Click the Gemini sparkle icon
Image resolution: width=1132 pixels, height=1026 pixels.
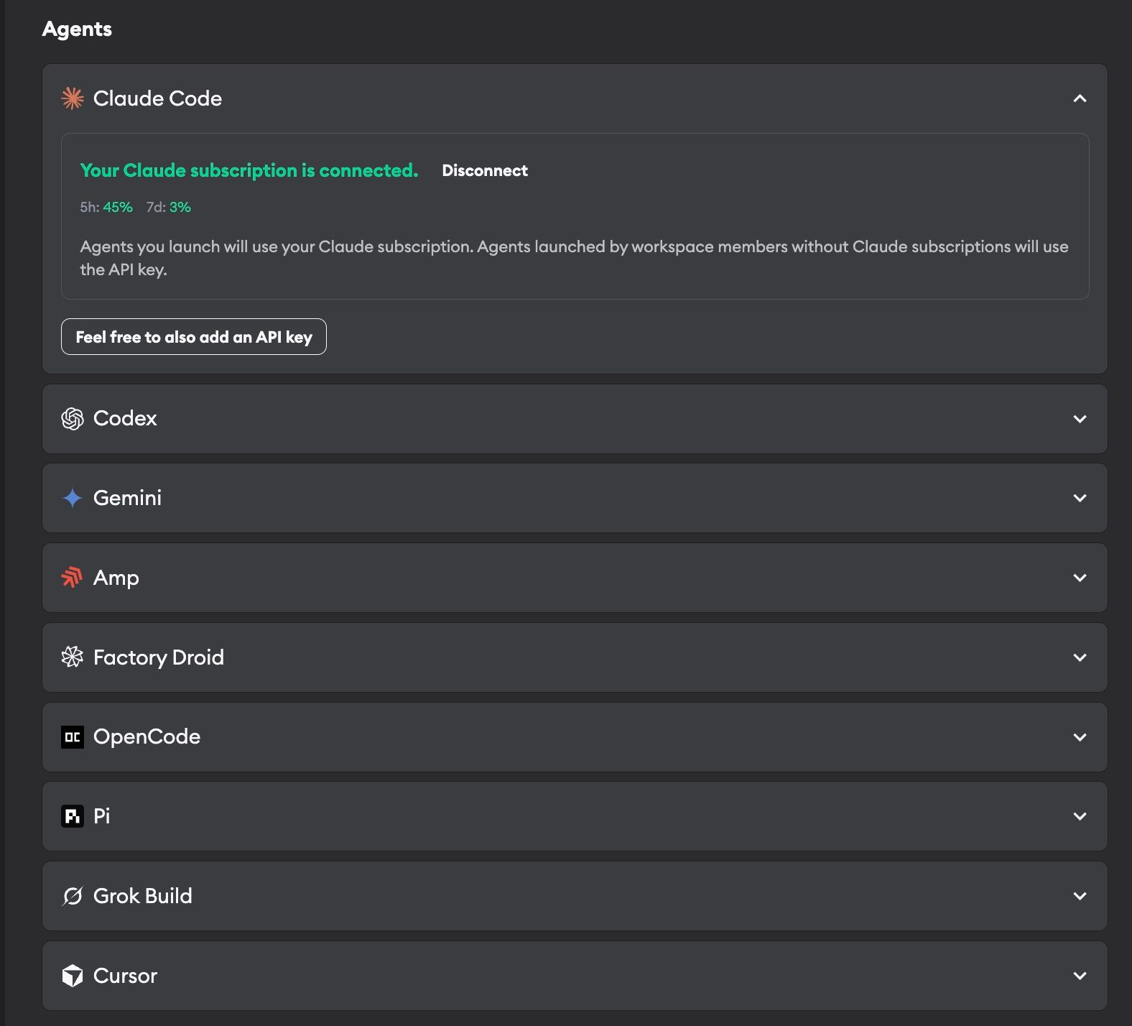pos(73,498)
